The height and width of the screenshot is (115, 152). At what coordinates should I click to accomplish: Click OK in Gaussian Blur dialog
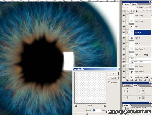click(113, 74)
